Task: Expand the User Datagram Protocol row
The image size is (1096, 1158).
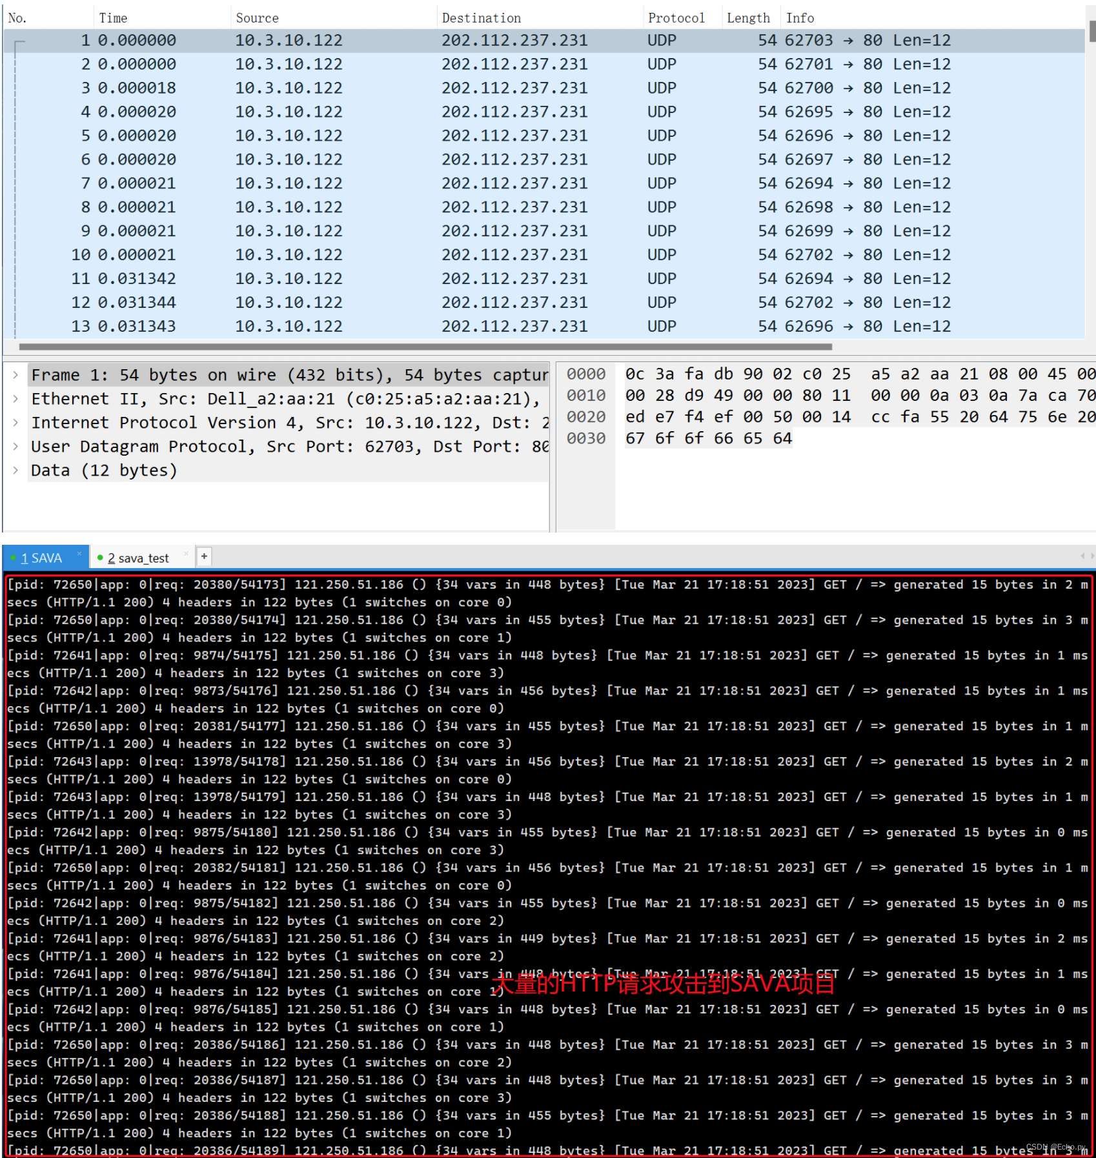Action: click(x=15, y=447)
